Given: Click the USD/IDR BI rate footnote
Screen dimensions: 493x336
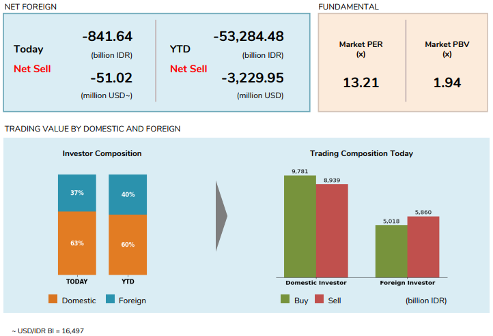Looking at the screenshot, I should pyautogui.click(x=48, y=331).
